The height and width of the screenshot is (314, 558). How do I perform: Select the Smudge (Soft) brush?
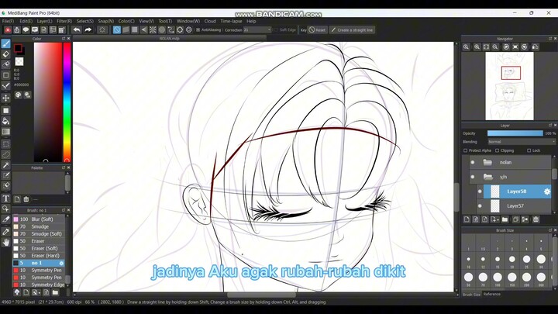(39, 234)
